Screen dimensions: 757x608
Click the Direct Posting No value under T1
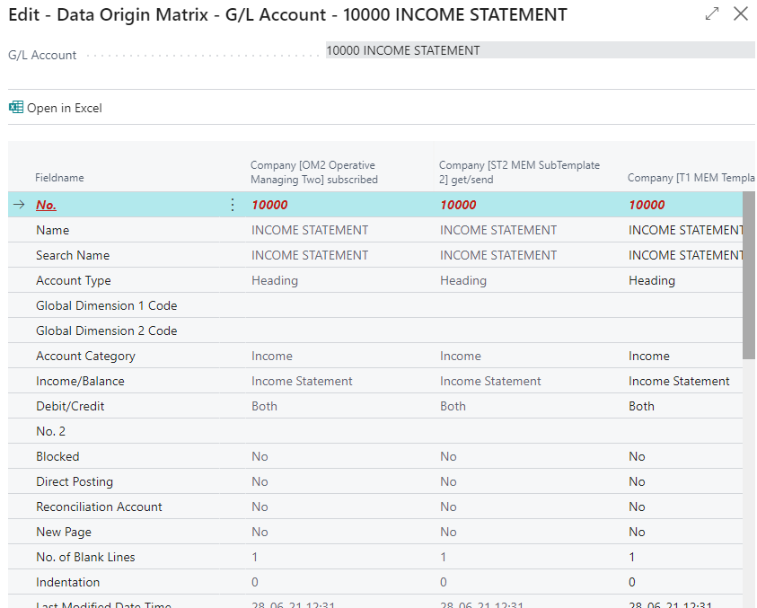(636, 481)
